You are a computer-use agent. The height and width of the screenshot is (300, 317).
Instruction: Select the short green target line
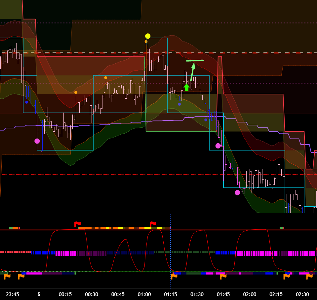195,60
